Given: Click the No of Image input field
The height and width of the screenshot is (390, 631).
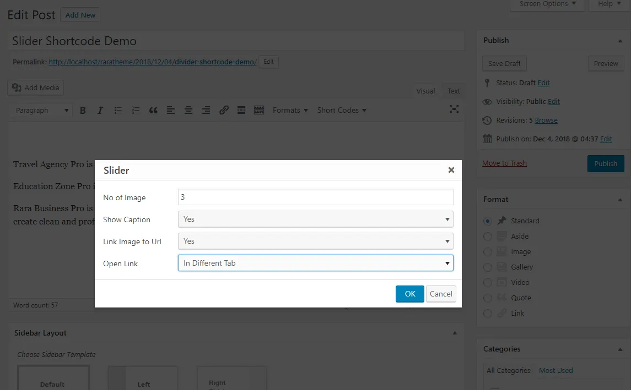Looking at the screenshot, I should 315,197.
